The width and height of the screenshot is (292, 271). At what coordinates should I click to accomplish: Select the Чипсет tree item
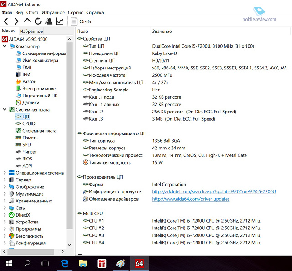point(26,152)
